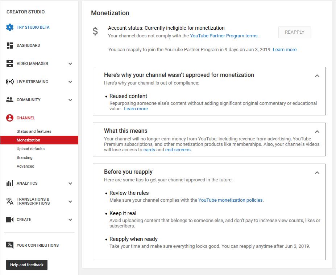Screen dimensions: 336x275
Task: Click the Monetization page title
Action: pos(110,13)
